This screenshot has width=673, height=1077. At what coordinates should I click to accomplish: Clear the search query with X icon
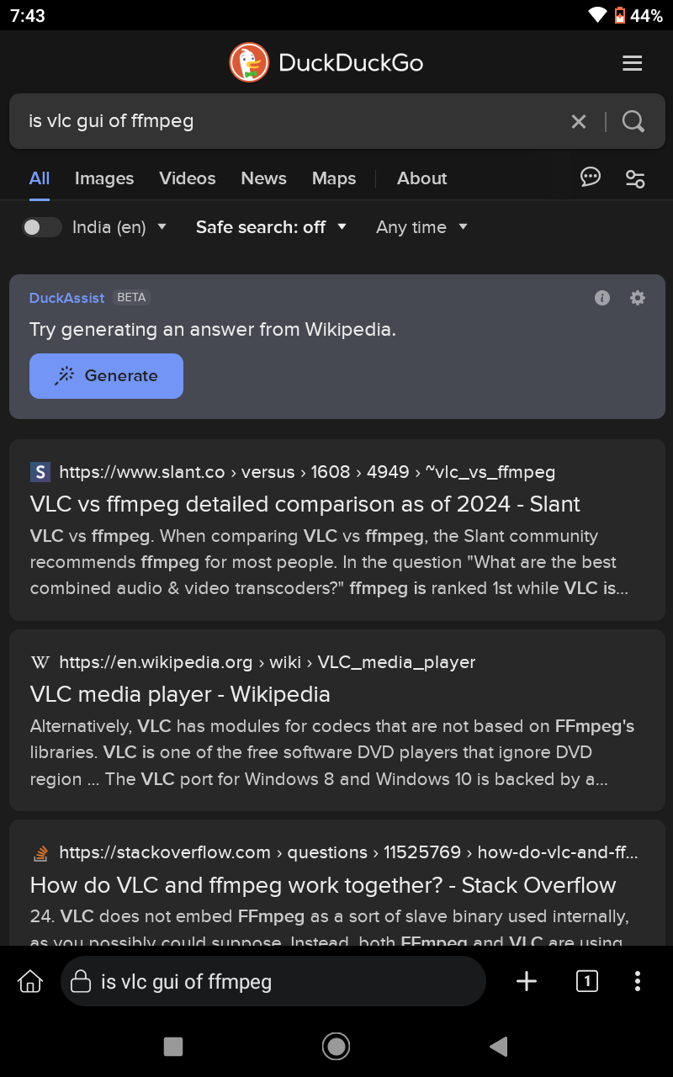coord(579,122)
